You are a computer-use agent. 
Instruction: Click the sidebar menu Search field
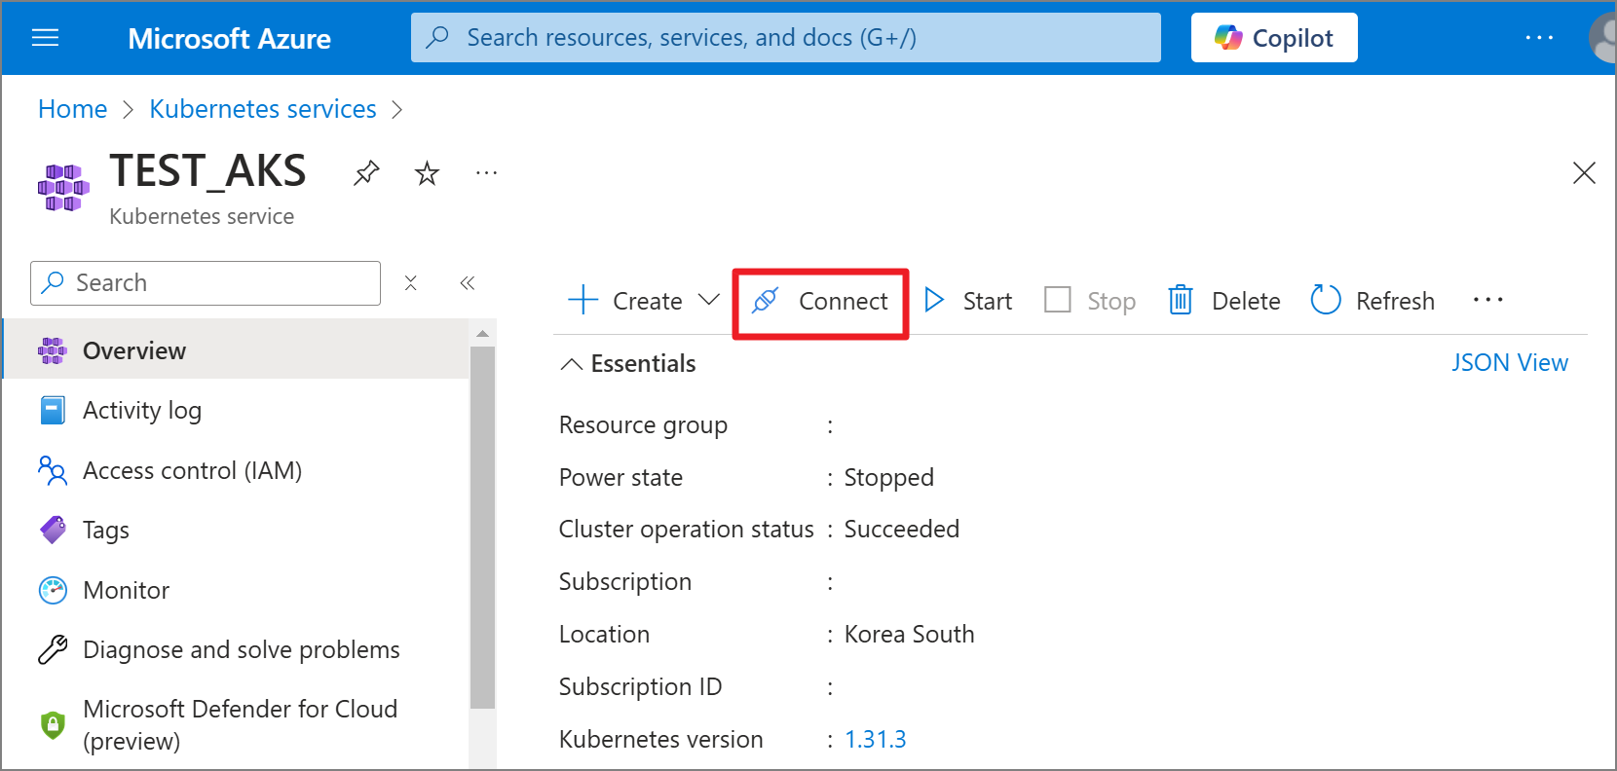(x=206, y=283)
